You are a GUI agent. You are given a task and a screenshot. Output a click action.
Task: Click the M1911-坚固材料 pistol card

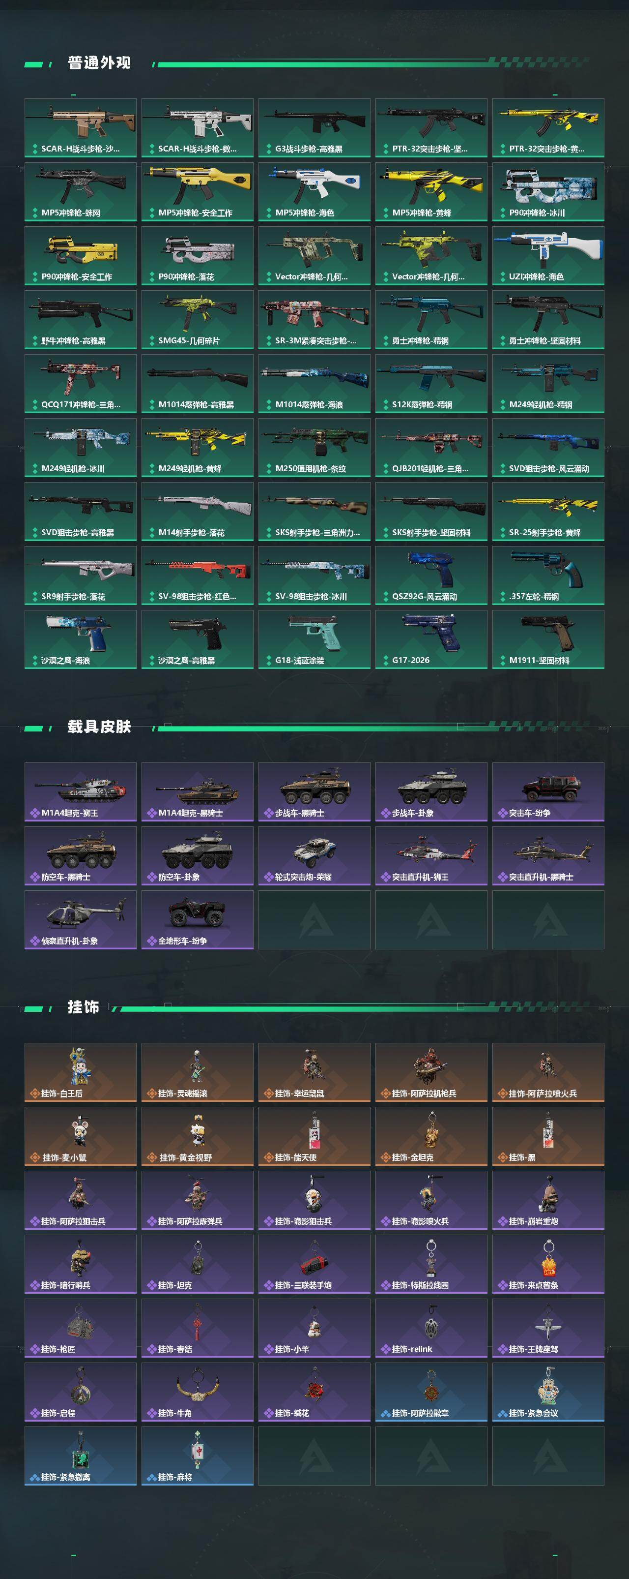tap(548, 639)
